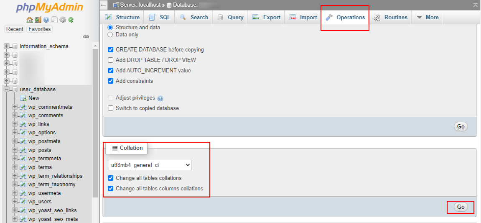Open the SQL tab

(160, 17)
